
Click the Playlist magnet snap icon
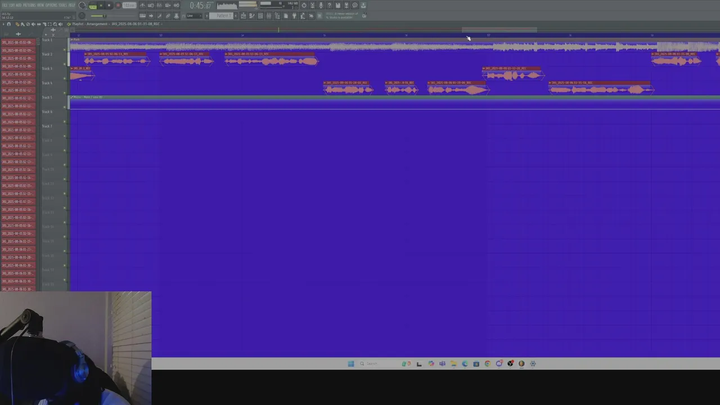click(8, 24)
